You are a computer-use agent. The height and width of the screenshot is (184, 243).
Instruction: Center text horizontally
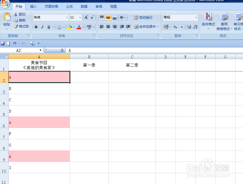[108, 27]
